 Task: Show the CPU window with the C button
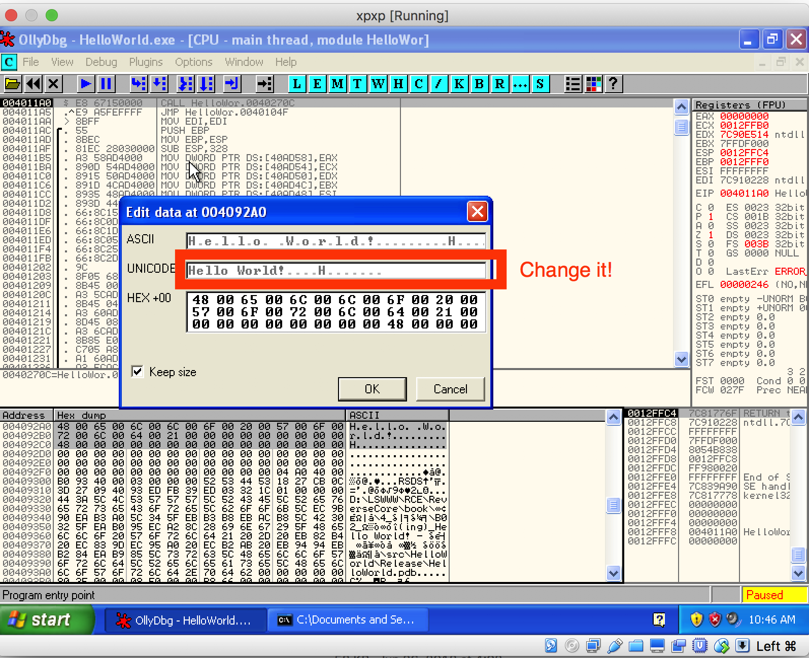pos(419,84)
